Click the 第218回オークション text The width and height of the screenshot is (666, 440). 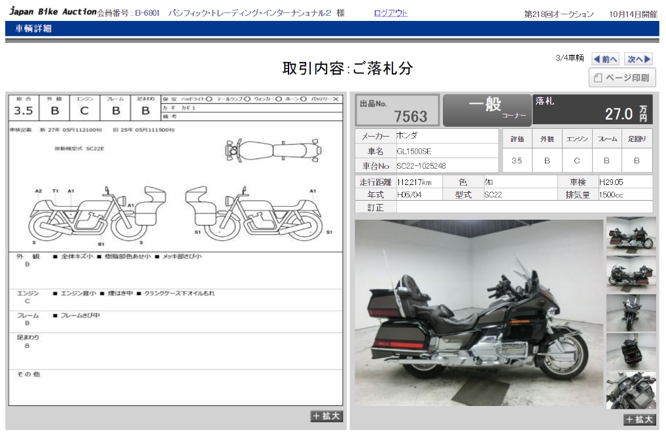click(x=559, y=14)
